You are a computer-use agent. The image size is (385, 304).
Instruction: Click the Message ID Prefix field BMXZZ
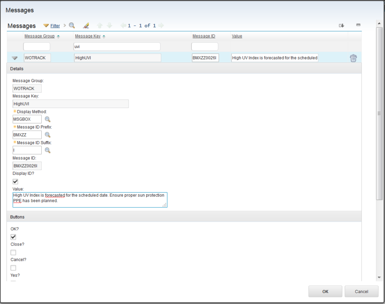click(x=27, y=135)
